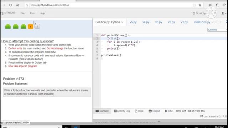Click code line 7 printValues()
Viewport: 228px width, 128px height.
(x=111, y=55)
